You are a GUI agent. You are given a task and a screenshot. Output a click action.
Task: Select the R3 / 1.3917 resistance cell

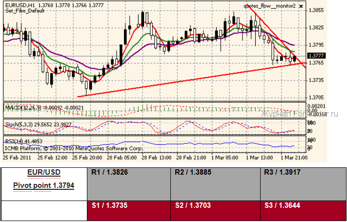tap(302, 182)
